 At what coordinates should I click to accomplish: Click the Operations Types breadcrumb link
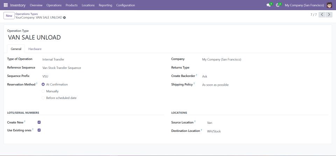(27, 14)
